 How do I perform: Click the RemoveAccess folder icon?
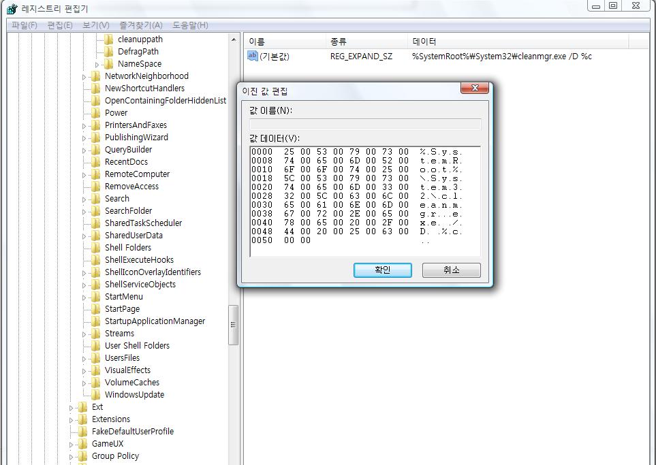point(96,187)
